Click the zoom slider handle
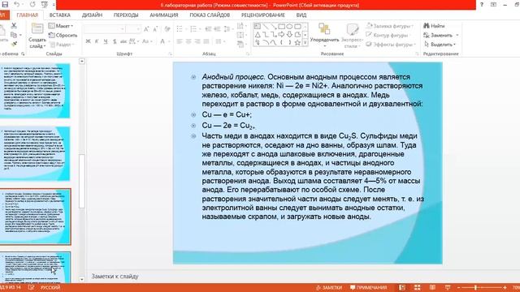Image resolution: width=520 pixels, height=292 pixels. pyautogui.click(x=475, y=287)
